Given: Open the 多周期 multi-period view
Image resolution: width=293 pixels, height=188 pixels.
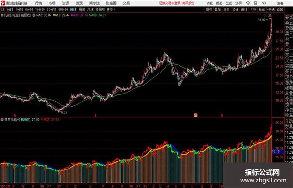Looking at the screenshot, I should tap(100, 10).
